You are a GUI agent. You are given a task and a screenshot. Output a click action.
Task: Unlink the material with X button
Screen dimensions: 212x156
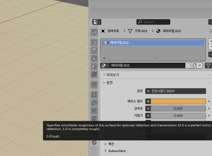pos(200,65)
